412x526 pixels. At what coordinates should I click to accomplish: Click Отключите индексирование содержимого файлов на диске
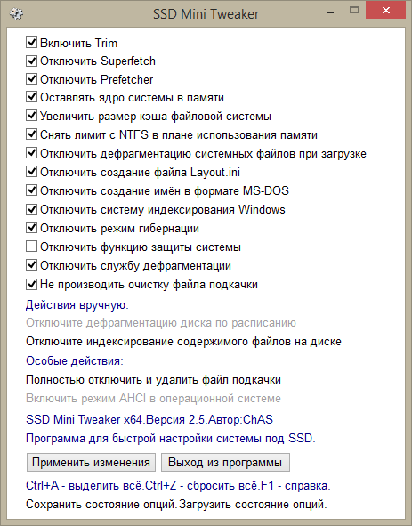point(183,342)
